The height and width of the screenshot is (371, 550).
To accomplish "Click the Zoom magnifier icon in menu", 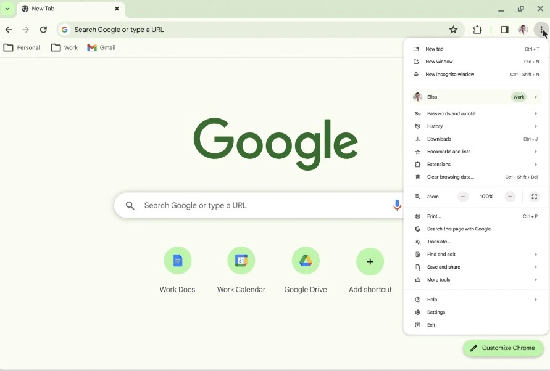I will click(x=417, y=197).
